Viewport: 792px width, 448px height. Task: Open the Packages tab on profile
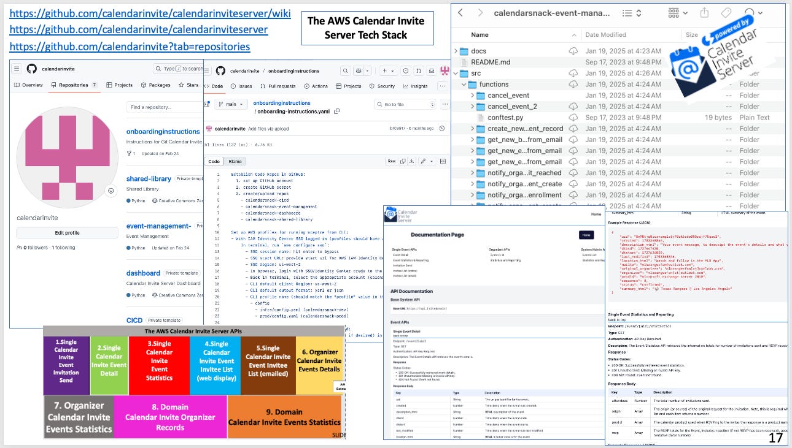[156, 85]
